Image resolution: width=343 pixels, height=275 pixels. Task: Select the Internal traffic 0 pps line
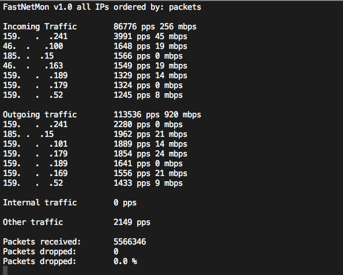click(70, 203)
